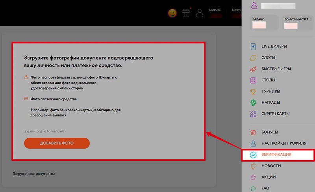
Task: Click the passport photo requirement text
Action: (74, 83)
